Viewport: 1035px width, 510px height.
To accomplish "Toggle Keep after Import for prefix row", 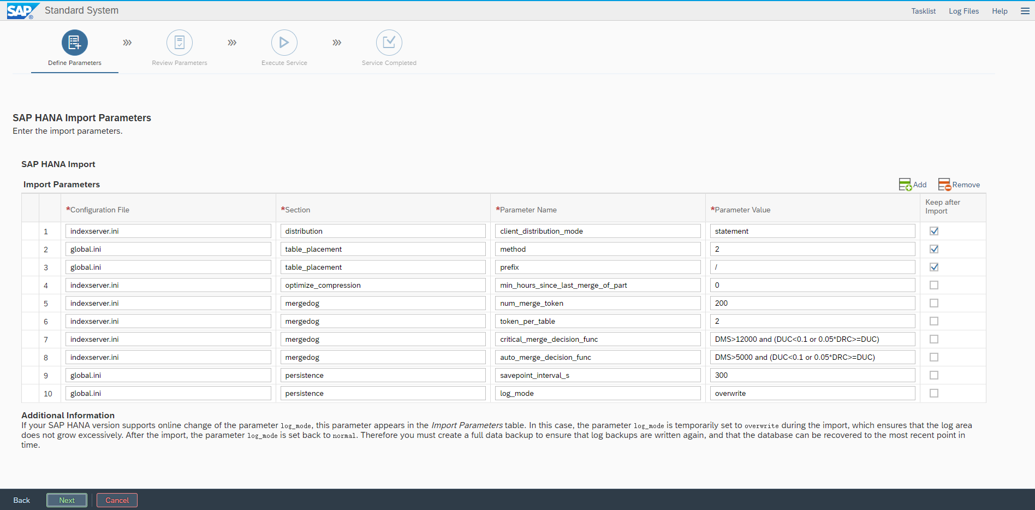I will 934,267.
